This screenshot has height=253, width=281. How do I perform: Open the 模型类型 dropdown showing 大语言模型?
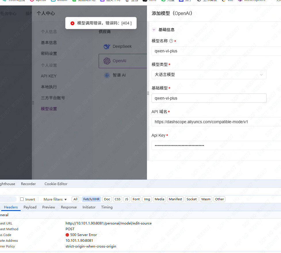coord(209,75)
